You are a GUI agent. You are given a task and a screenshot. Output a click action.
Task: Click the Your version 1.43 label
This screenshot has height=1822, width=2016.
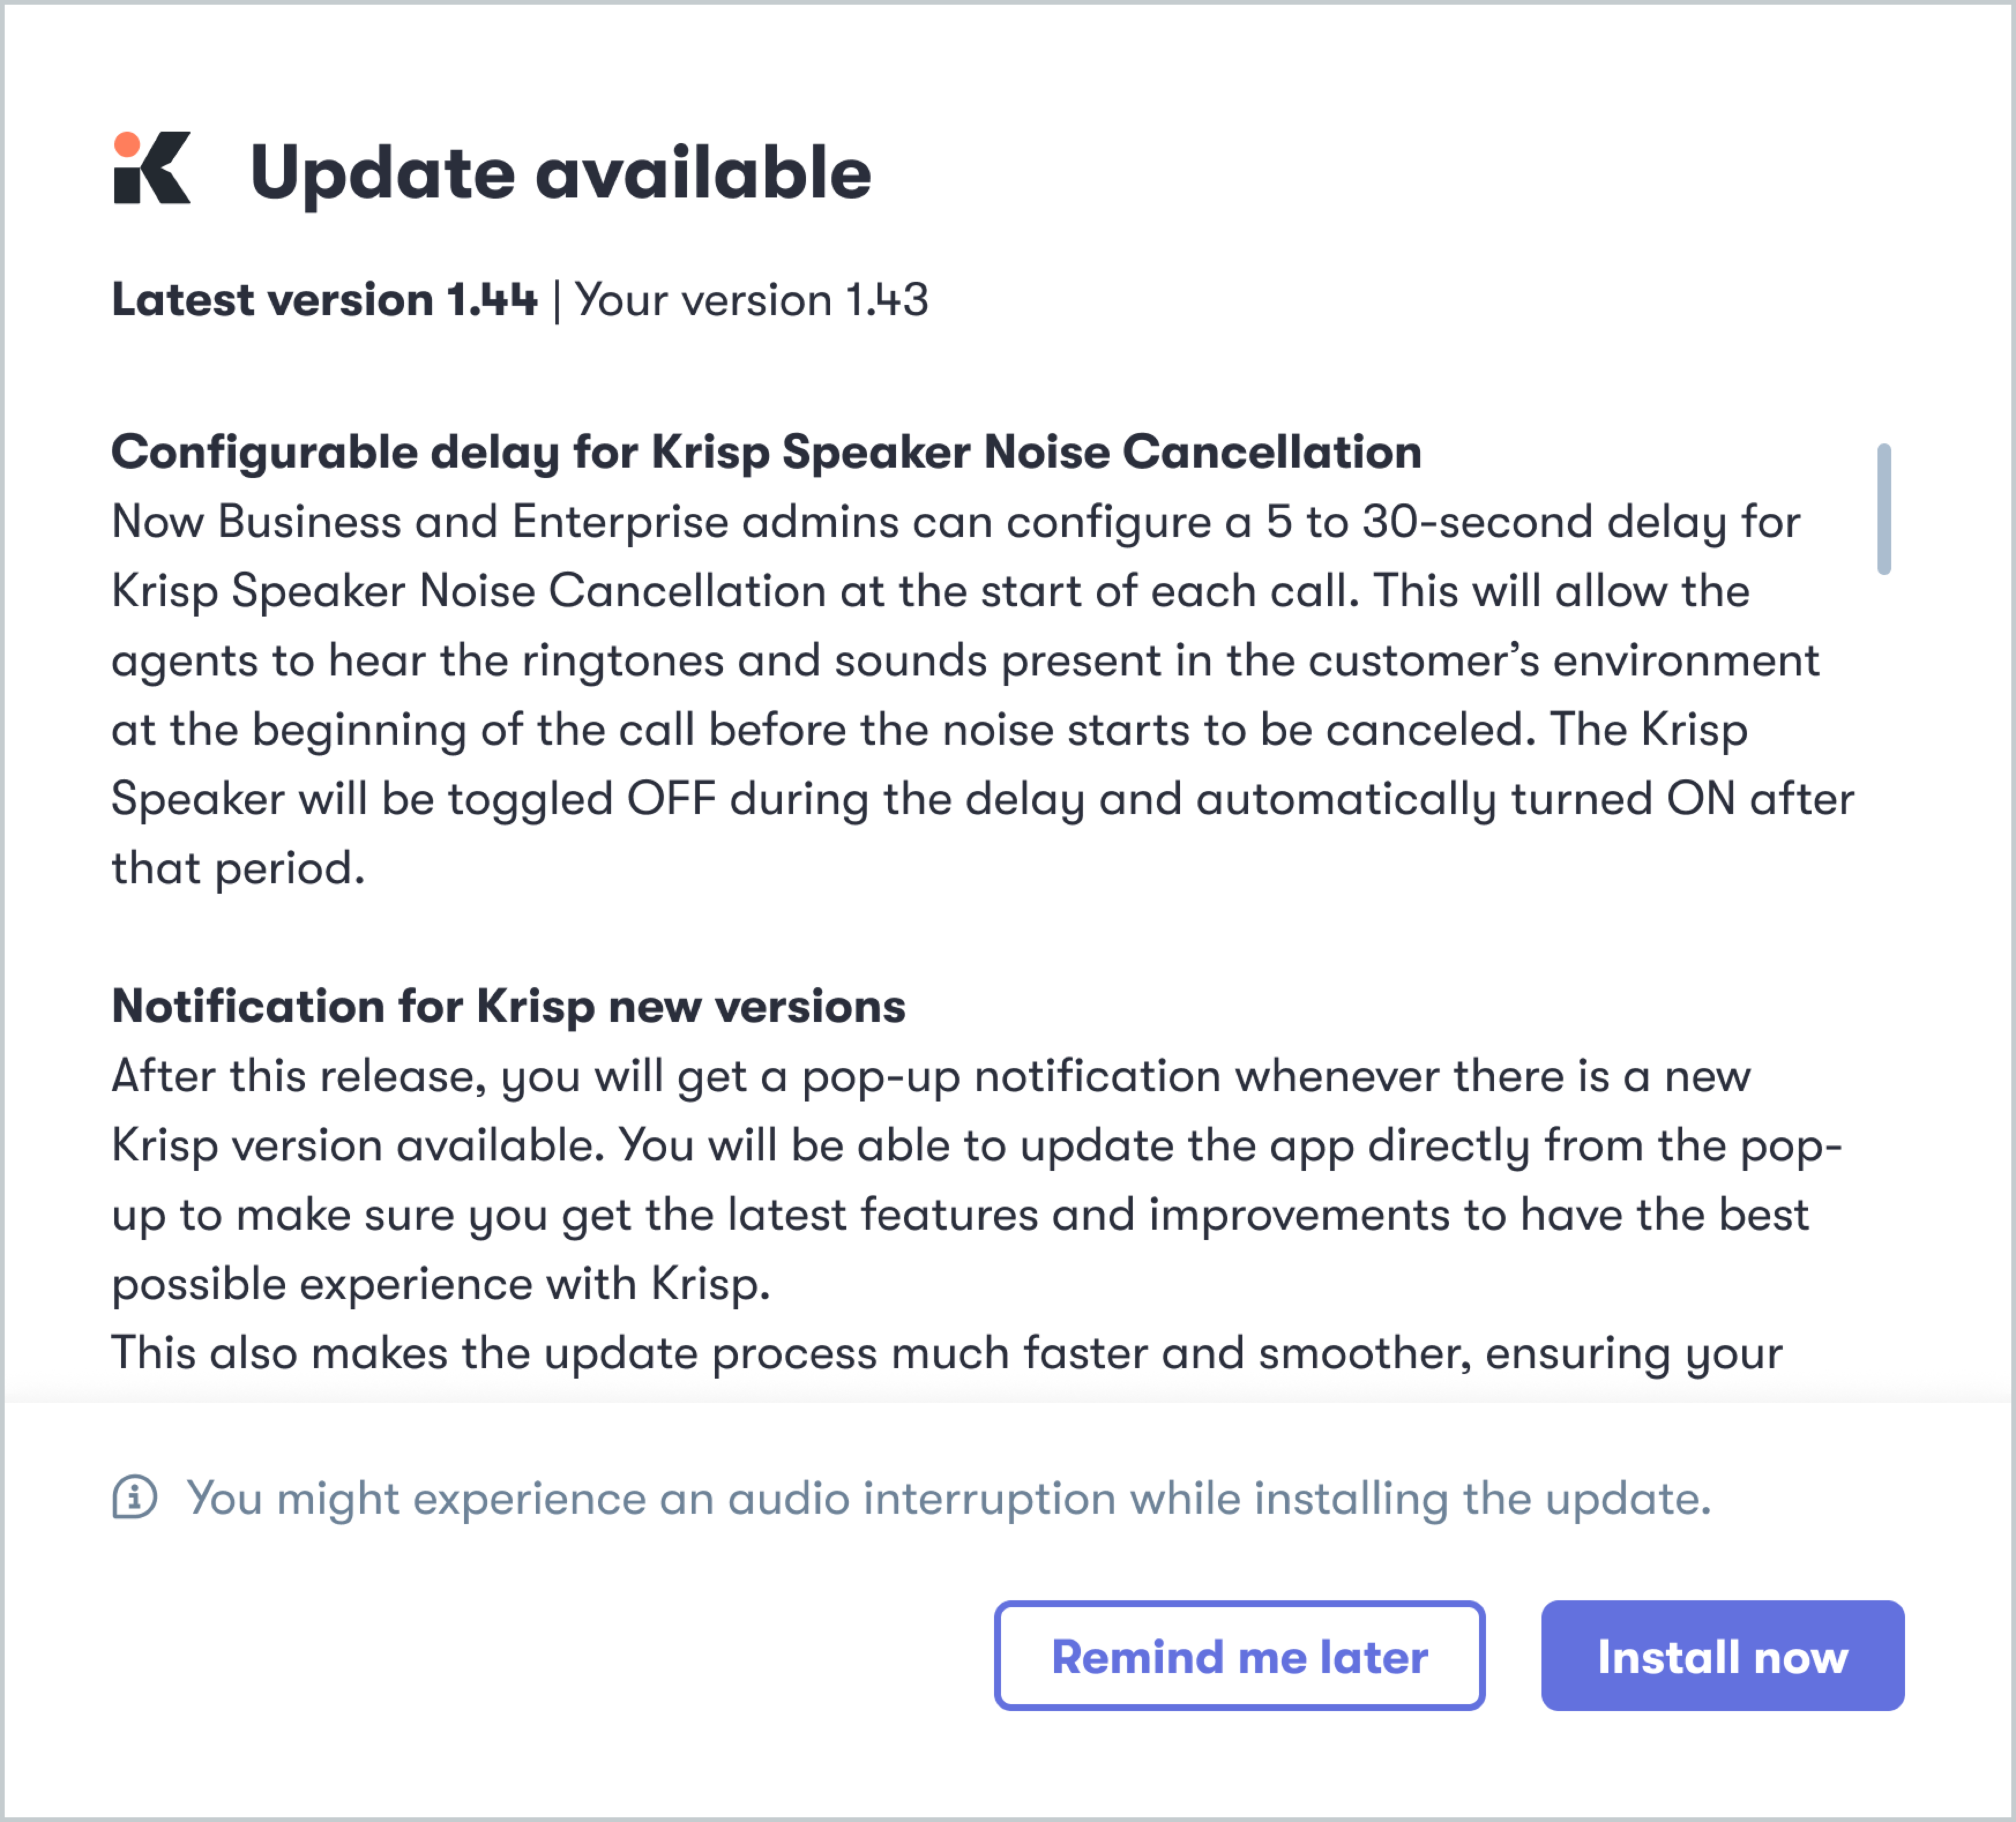coord(752,300)
